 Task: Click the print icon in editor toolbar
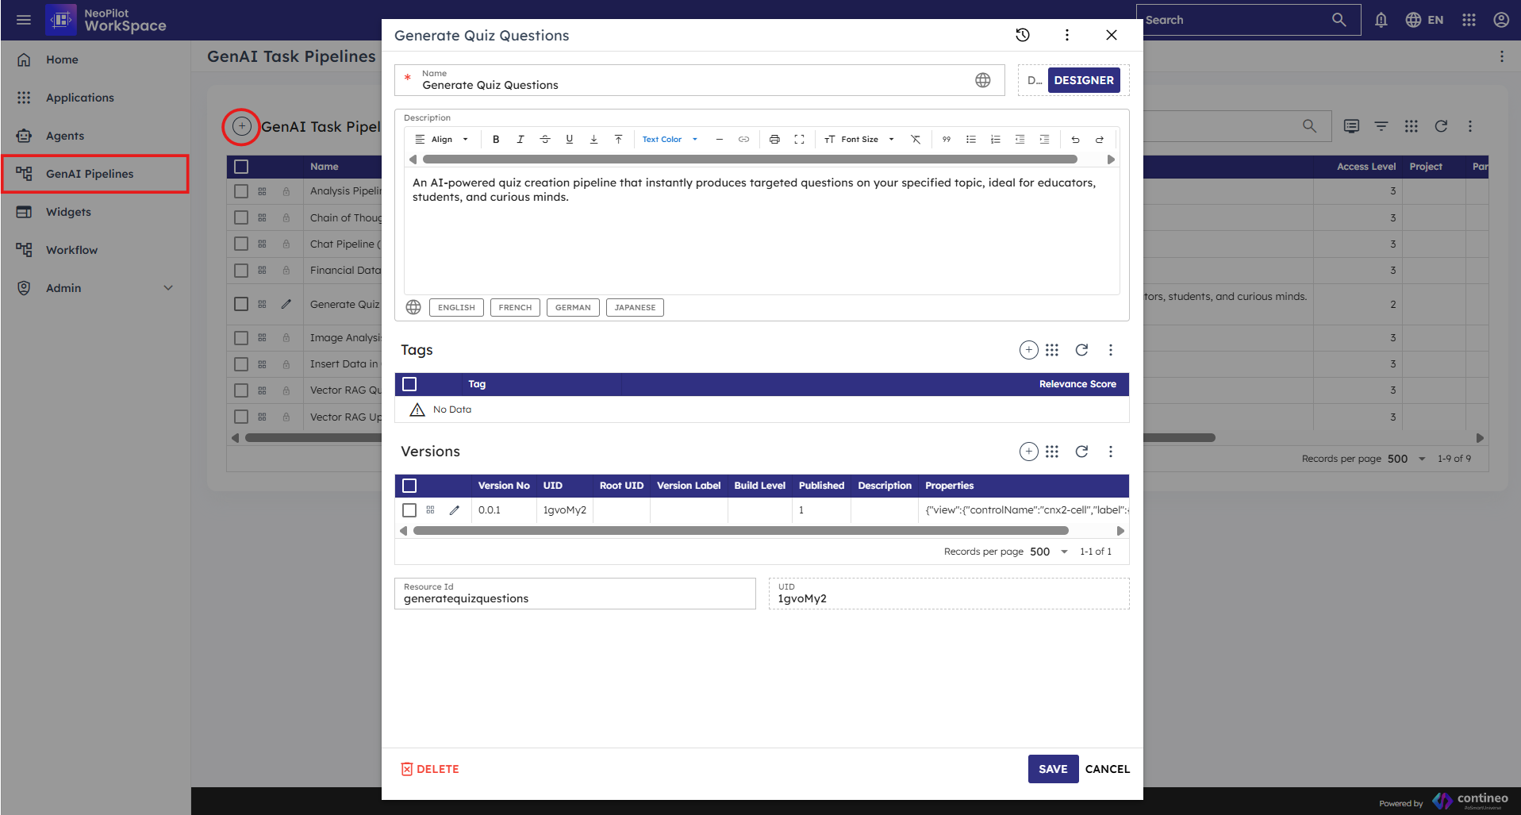point(774,140)
